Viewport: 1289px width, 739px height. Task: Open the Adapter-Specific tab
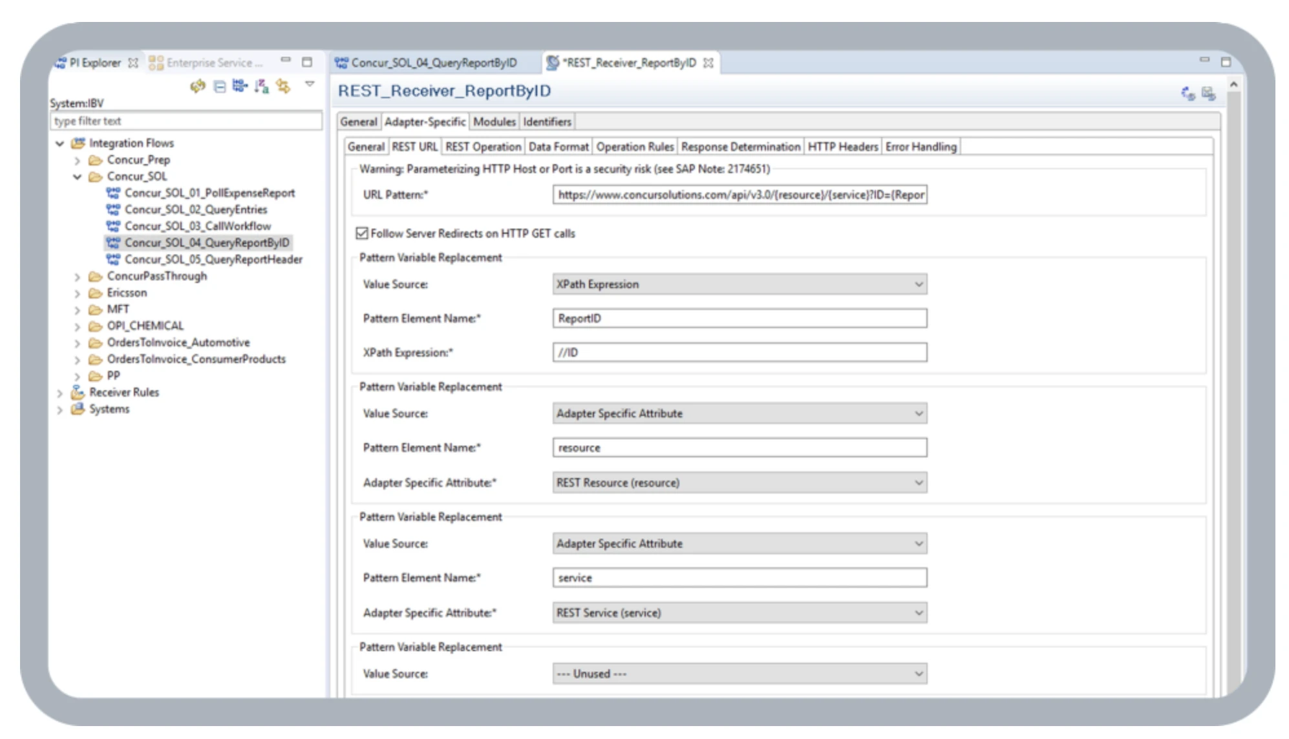(x=425, y=121)
